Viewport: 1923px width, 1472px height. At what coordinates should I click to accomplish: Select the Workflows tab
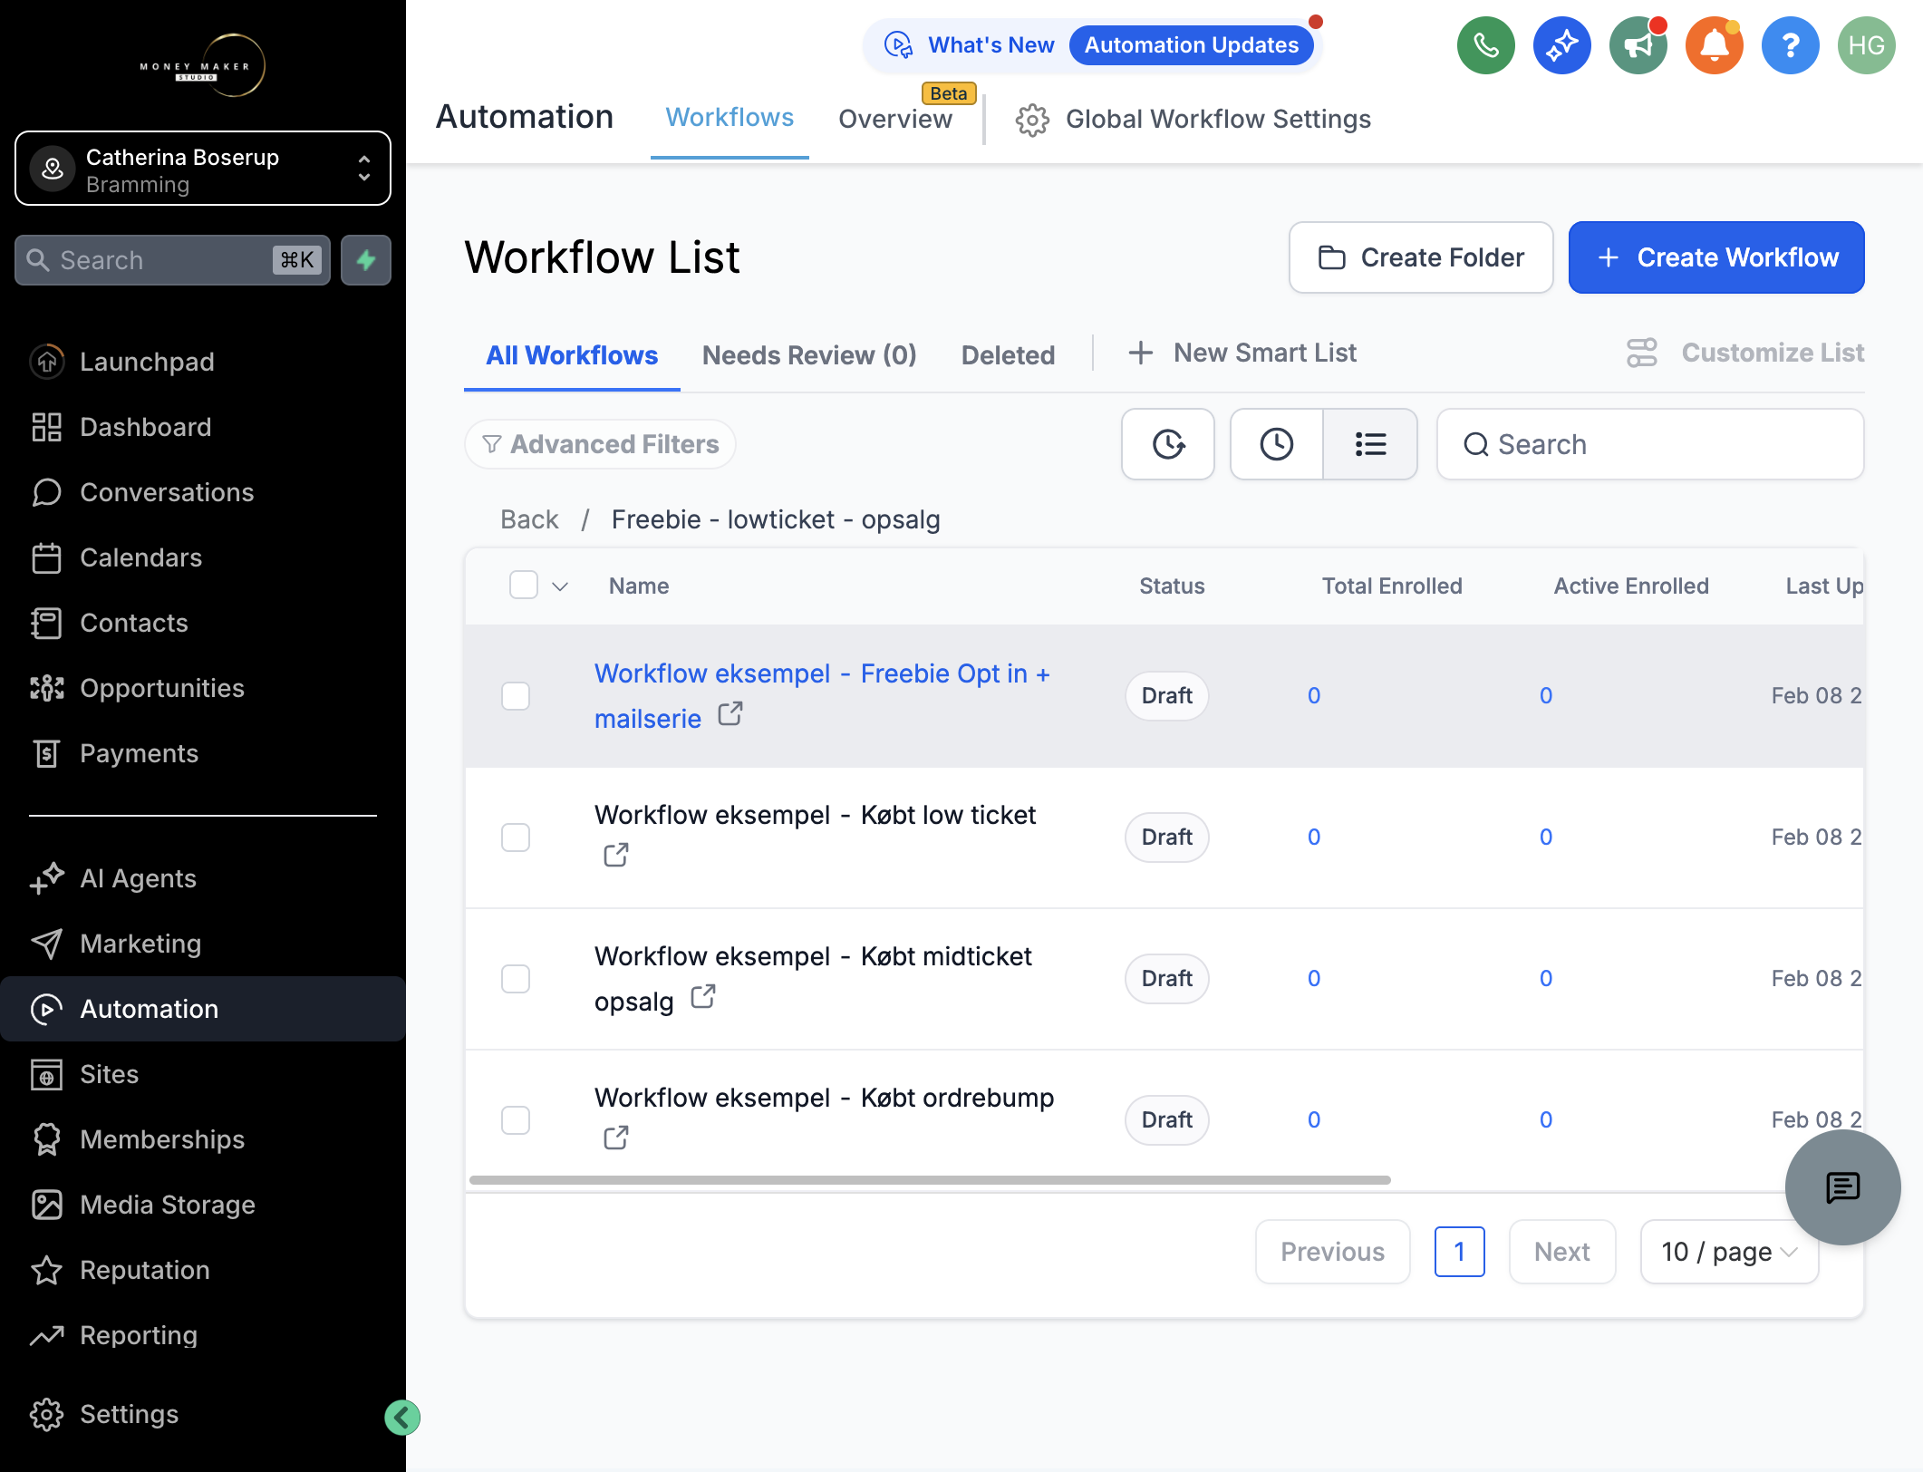[730, 118]
